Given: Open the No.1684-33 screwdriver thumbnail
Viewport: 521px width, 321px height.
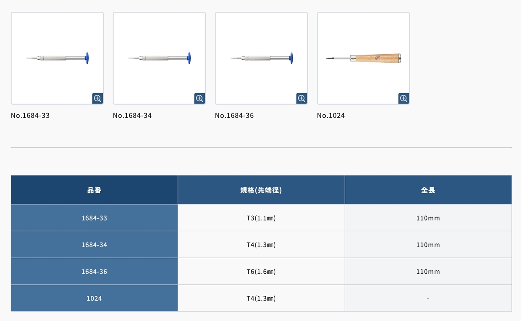Looking at the screenshot, I should click(x=57, y=58).
